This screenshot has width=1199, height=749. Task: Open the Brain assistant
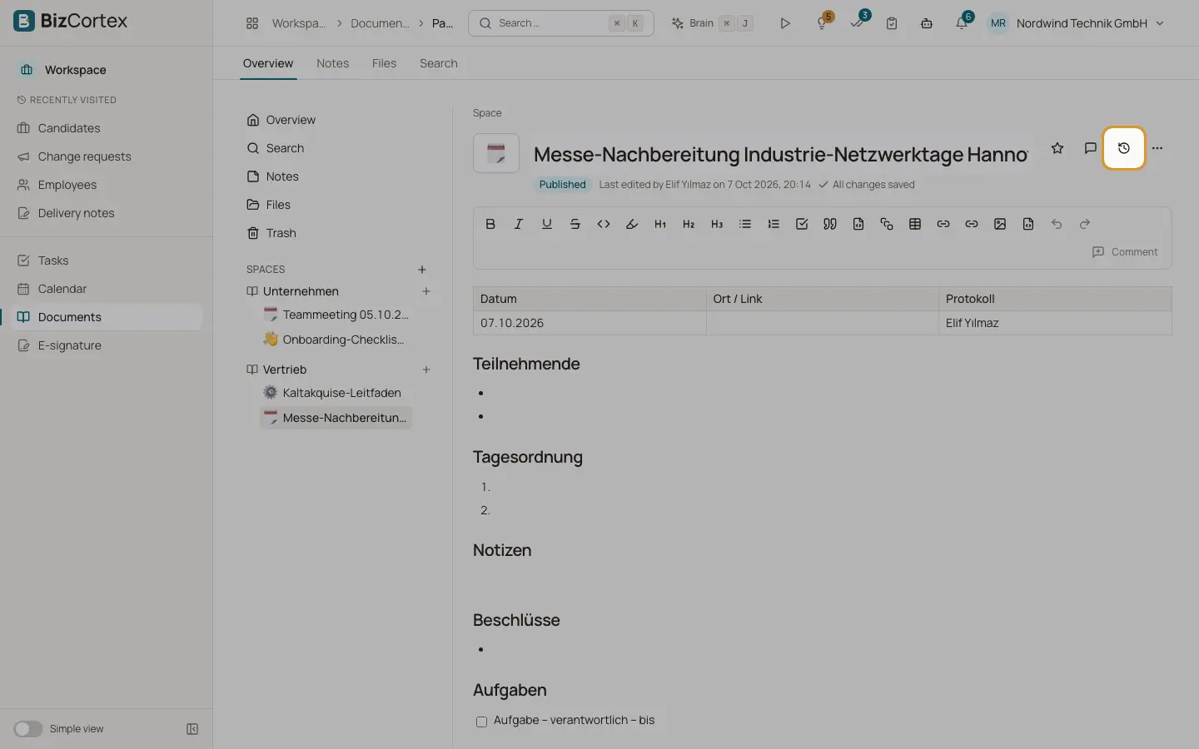pos(712,23)
